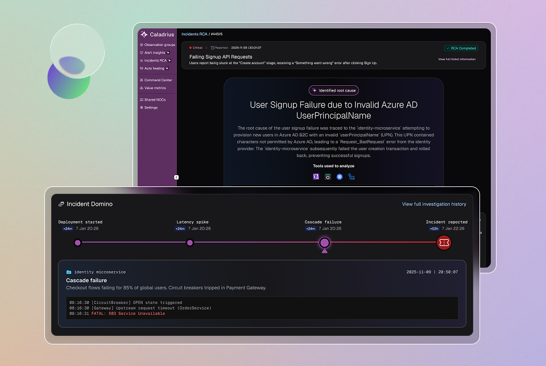This screenshot has width=546, height=366.
Task: Click the blue workflow tool icon
Action: 351,177
